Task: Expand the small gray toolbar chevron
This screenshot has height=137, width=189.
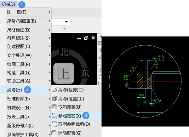Action: point(65,29)
